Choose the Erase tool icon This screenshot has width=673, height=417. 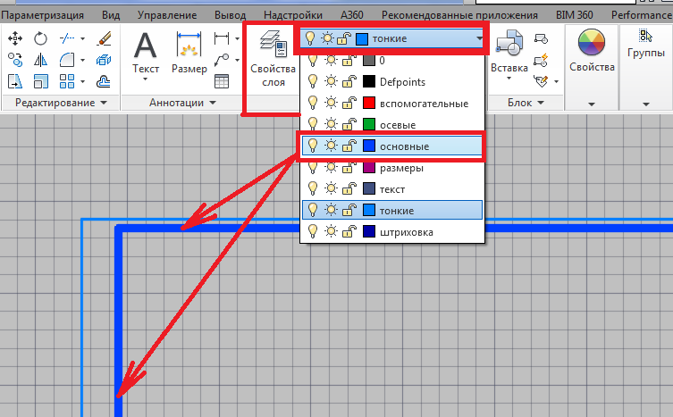coord(103,38)
